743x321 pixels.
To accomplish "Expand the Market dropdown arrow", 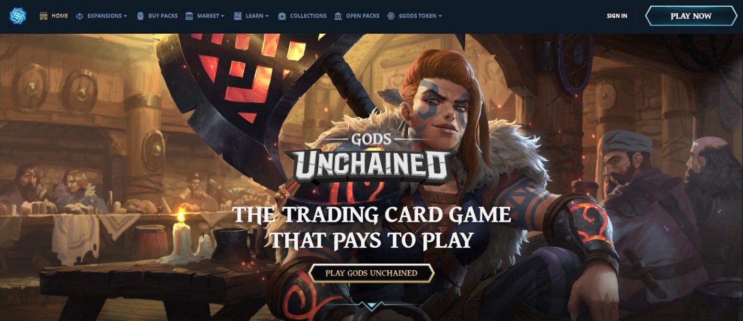I will [x=223, y=16].
